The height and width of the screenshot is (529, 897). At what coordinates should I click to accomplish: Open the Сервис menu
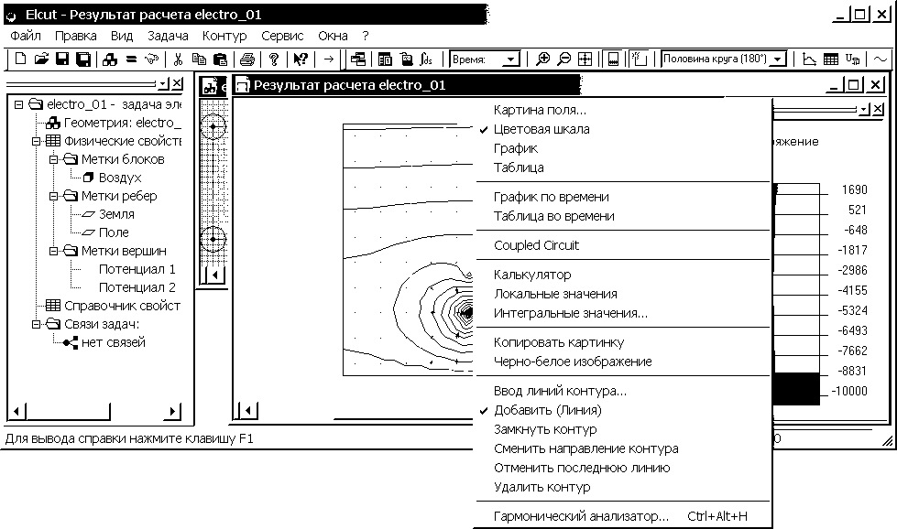[282, 36]
